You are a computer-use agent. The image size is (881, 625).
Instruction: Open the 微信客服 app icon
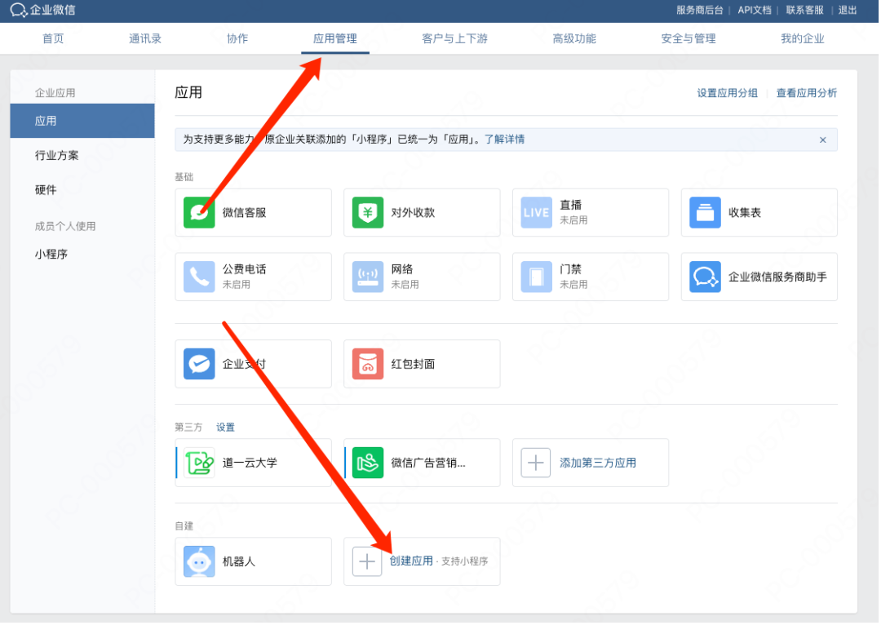click(x=199, y=212)
